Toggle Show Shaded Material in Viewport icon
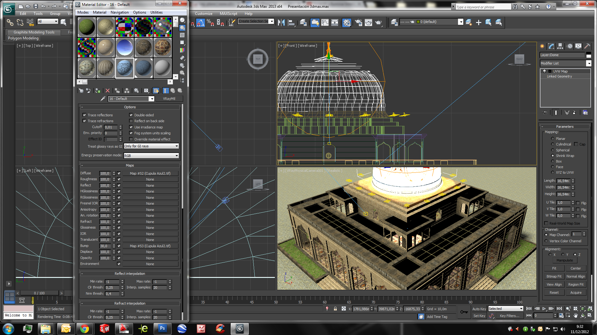The image size is (597, 335). click(156, 91)
